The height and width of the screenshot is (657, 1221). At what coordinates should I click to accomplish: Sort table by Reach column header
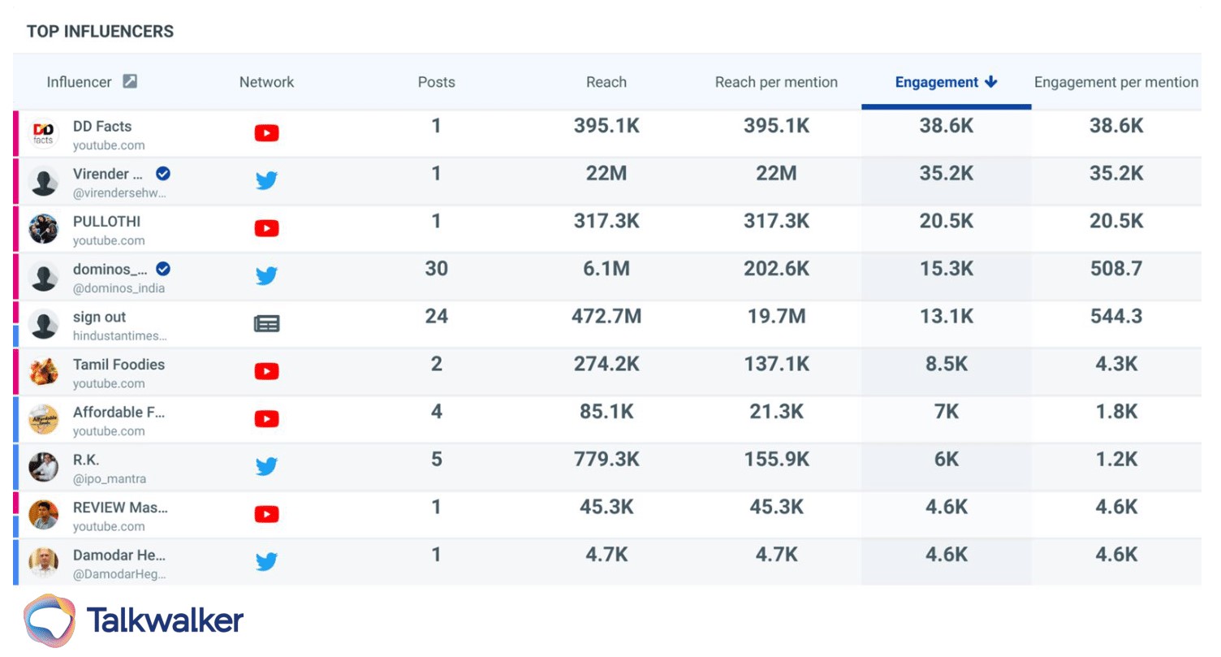tap(606, 82)
